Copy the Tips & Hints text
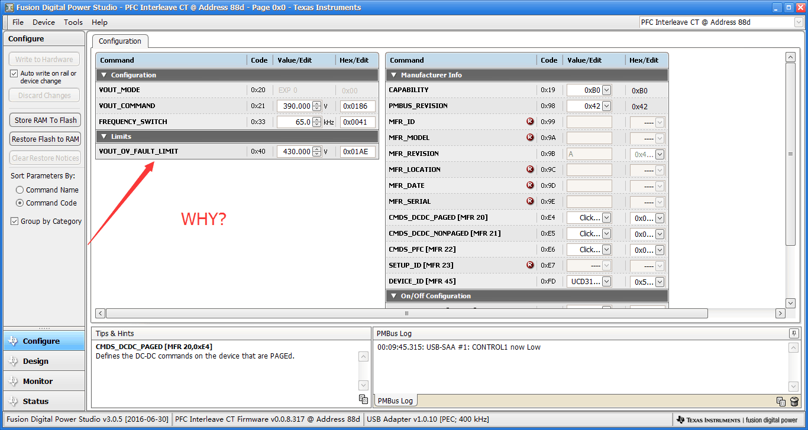Screen dimensions: 808x430 click(x=363, y=399)
